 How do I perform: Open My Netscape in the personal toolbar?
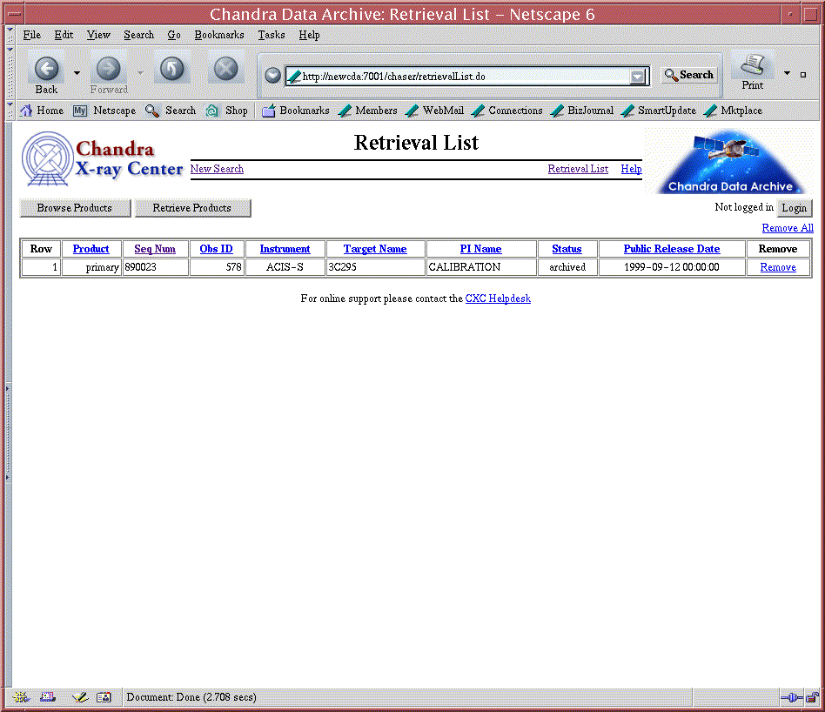point(104,111)
